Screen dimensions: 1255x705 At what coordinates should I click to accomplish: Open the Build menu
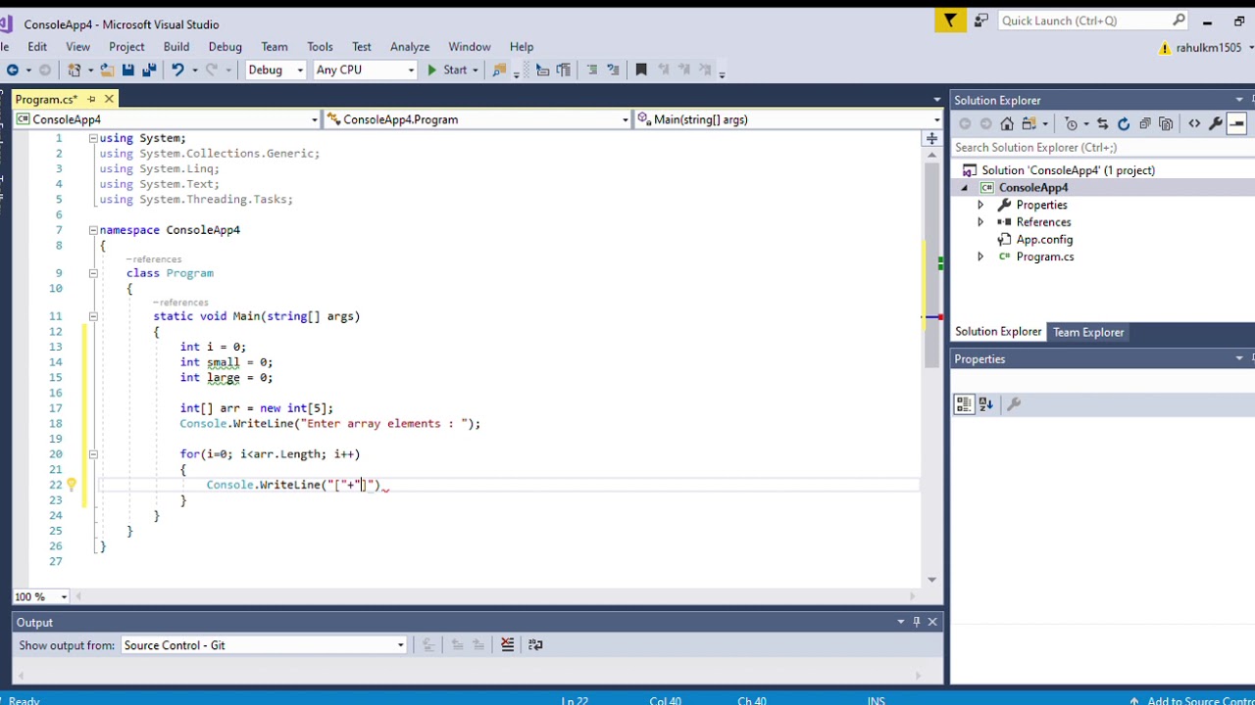click(176, 46)
